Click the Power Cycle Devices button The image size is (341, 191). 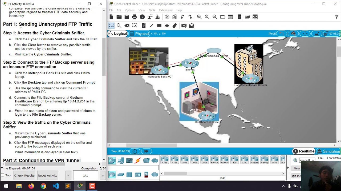coord(135,151)
